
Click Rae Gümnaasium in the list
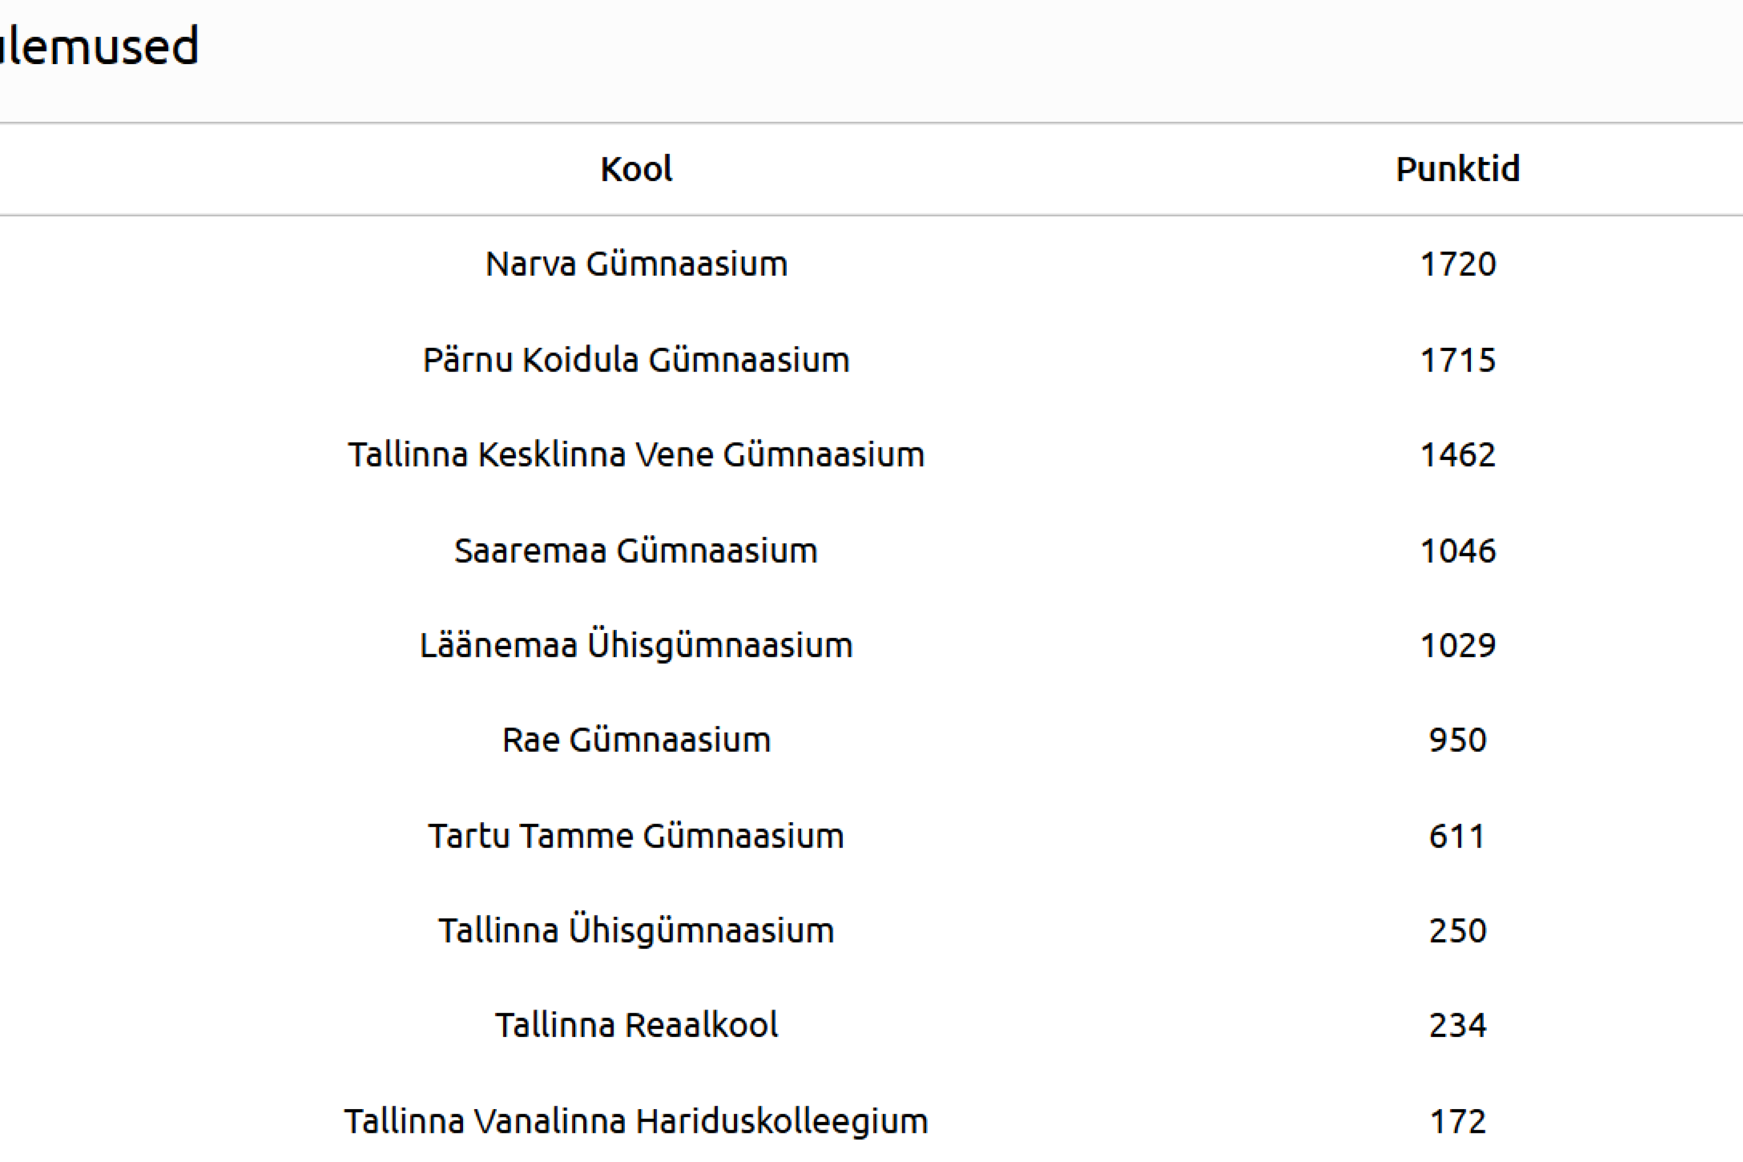(x=636, y=740)
